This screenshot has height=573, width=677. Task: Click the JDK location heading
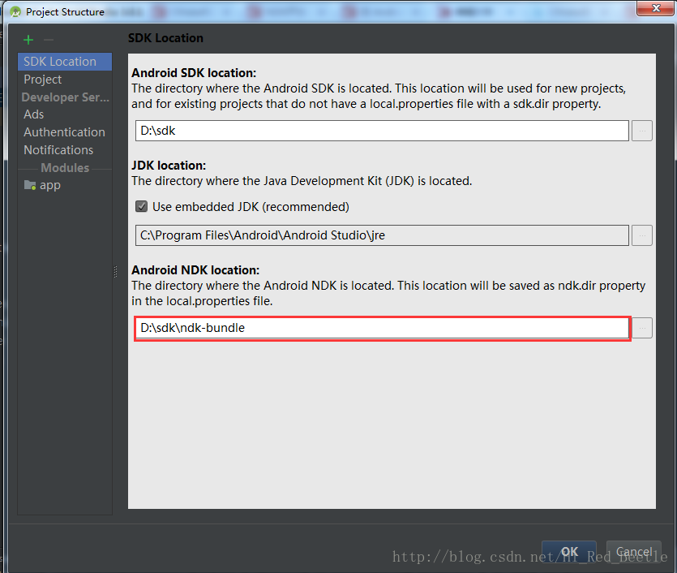[169, 166]
